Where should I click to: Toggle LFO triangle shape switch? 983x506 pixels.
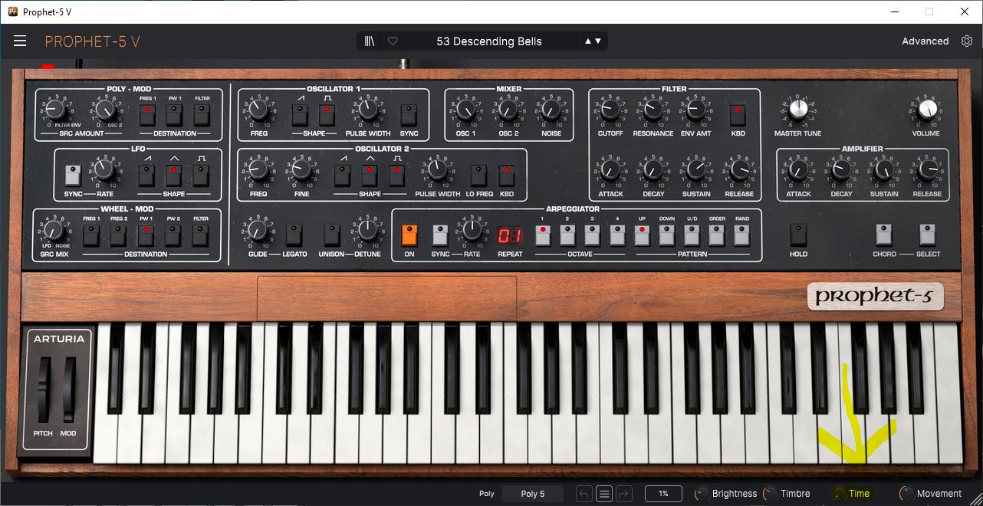173,176
